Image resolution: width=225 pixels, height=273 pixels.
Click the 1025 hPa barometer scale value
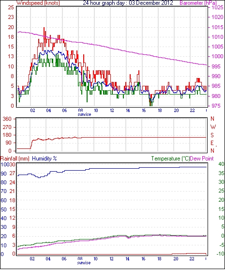pos(217,7)
